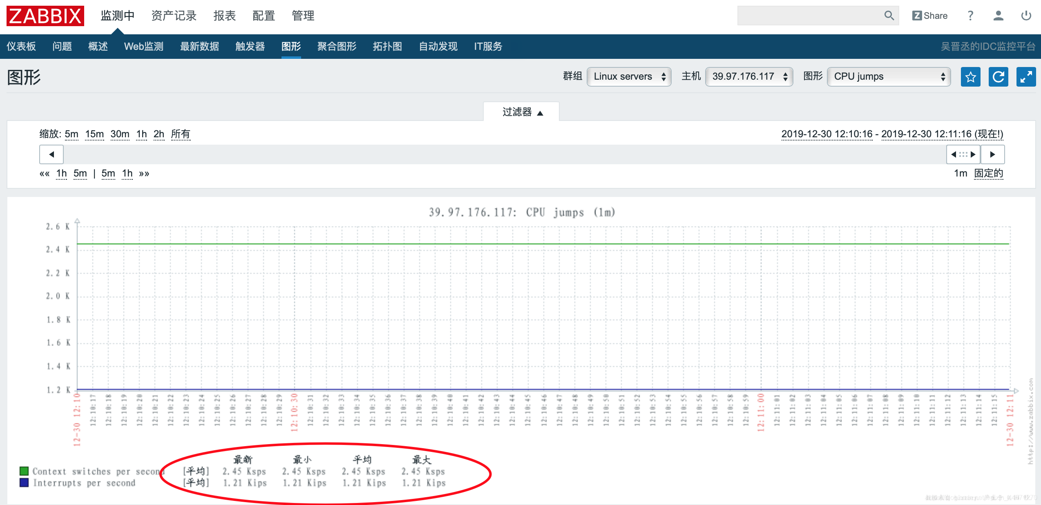Click the 12:11:00 red time marker

(761, 413)
